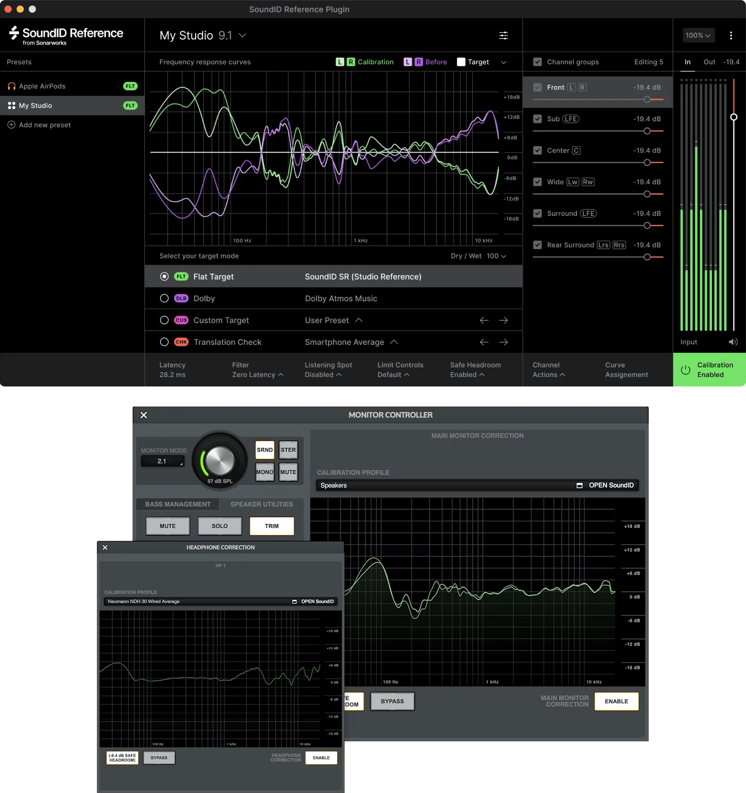Toggle Before R channel badge
746x793 pixels.
pyautogui.click(x=418, y=62)
